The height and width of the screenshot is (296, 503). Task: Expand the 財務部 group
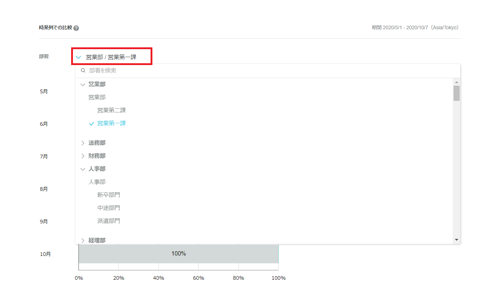point(83,156)
